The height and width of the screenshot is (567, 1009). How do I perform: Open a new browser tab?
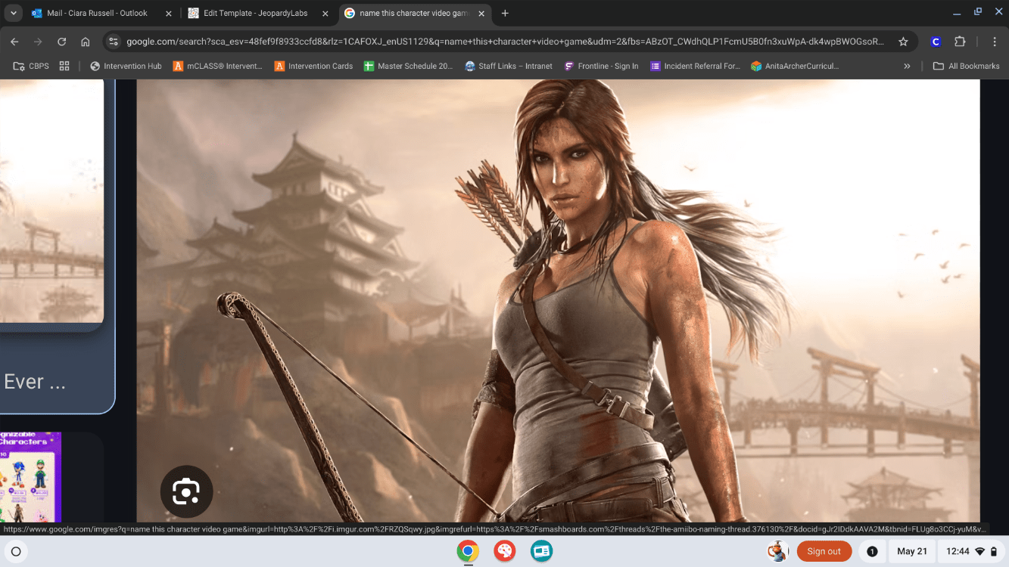click(x=505, y=13)
